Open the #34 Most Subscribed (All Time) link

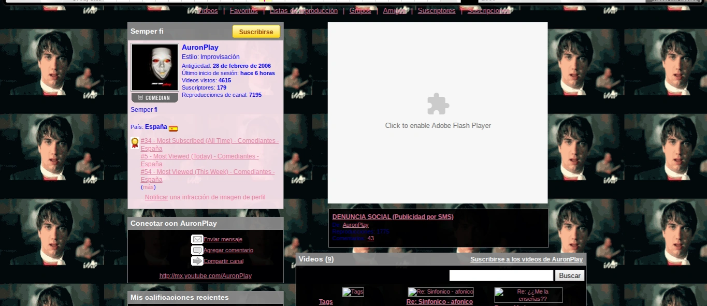click(210, 144)
